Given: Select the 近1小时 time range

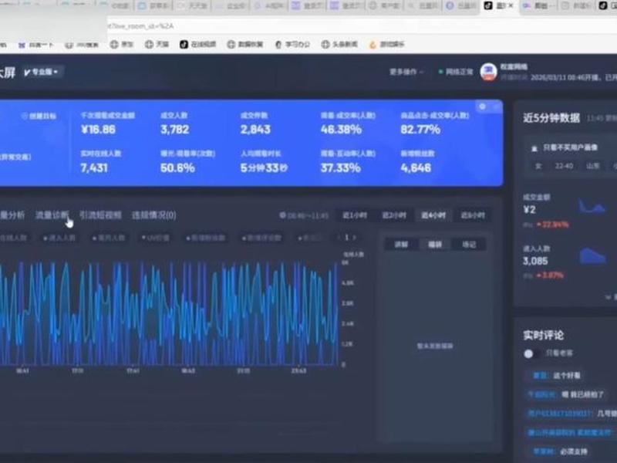Looking at the screenshot, I should pos(355,215).
